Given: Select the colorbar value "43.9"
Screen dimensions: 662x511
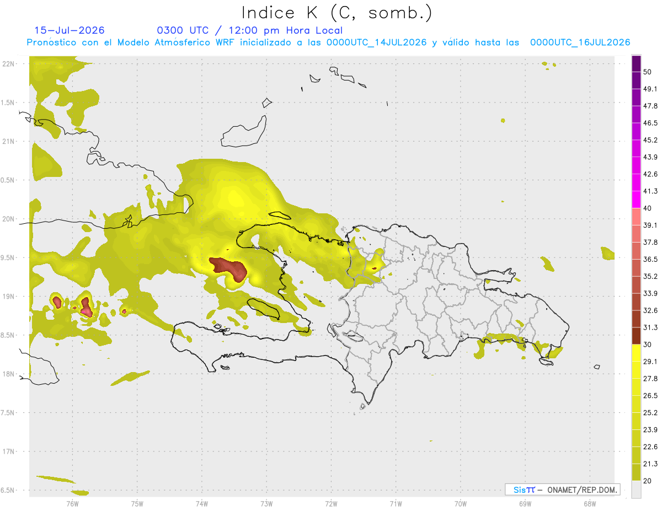Looking at the screenshot, I should point(650,157).
